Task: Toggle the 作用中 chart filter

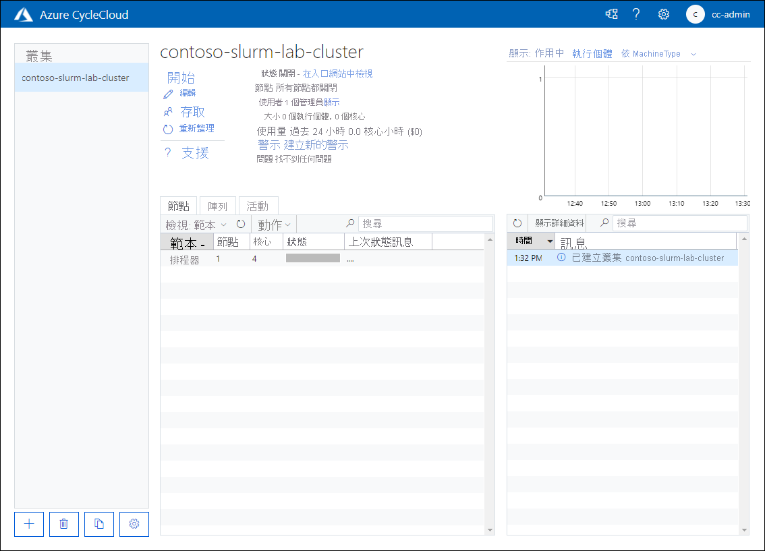Action: (x=548, y=53)
